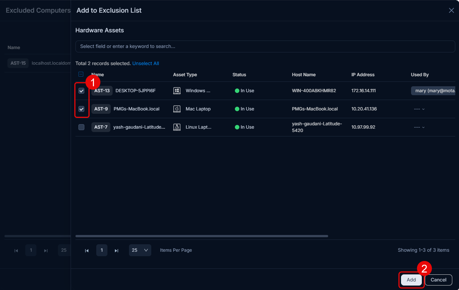The height and width of the screenshot is (290, 459).
Task: Open items per page dropdown in Excluded Computers
Action: coord(64,250)
